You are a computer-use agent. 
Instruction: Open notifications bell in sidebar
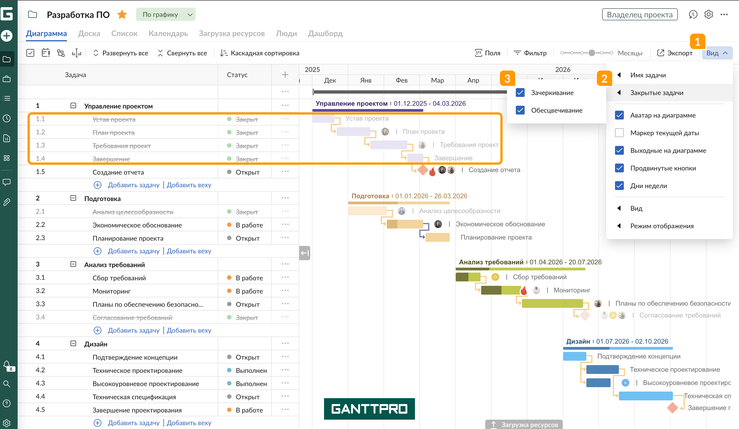[x=7, y=364]
